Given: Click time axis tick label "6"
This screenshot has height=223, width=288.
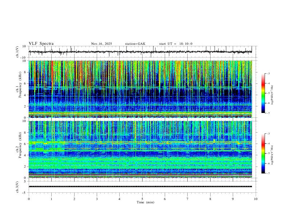Looking at the screenshot, I should (x=165, y=199).
